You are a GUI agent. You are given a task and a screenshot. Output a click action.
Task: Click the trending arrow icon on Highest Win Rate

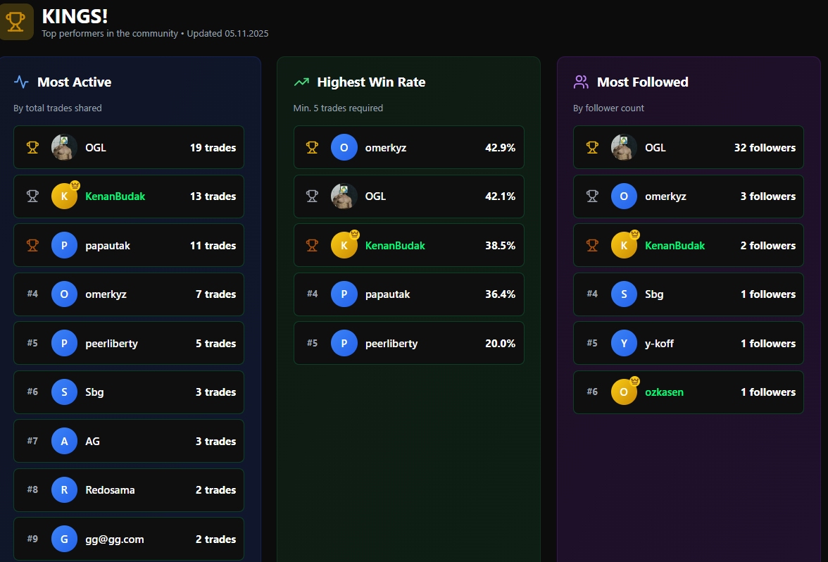point(301,82)
